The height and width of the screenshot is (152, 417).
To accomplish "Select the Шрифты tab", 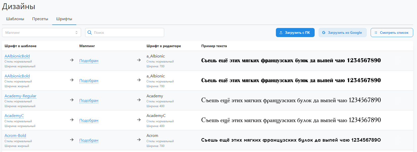I will (x=64, y=19).
